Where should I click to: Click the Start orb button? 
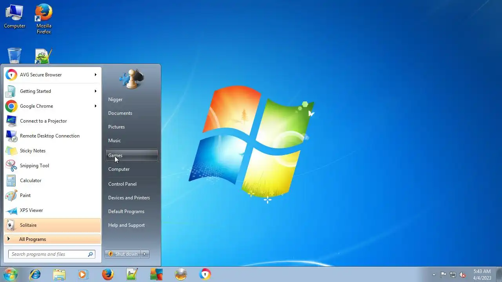[x=11, y=274]
